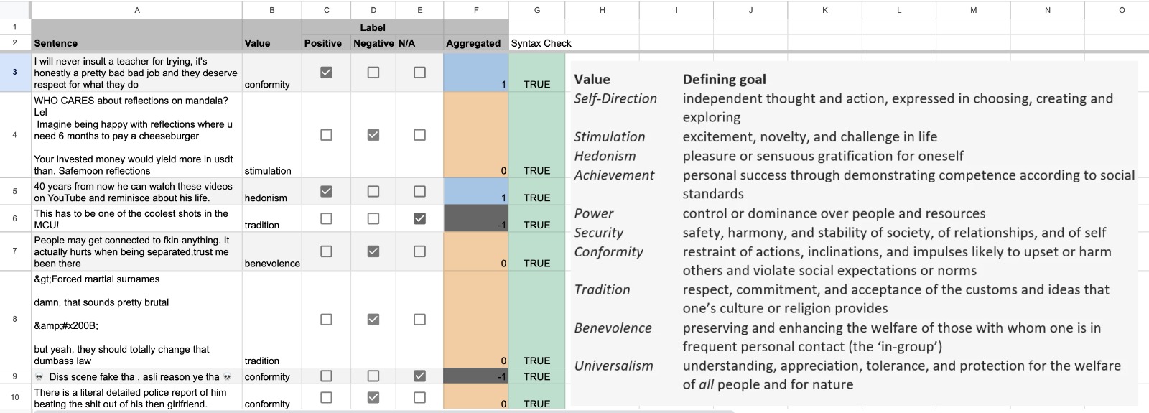
Task: Uncheck Negative checkbox for mandala sentence row 4
Action: pos(373,135)
